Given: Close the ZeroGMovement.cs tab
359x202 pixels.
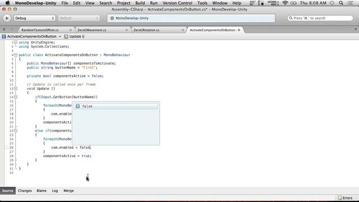Looking at the screenshot, I should (127, 30).
